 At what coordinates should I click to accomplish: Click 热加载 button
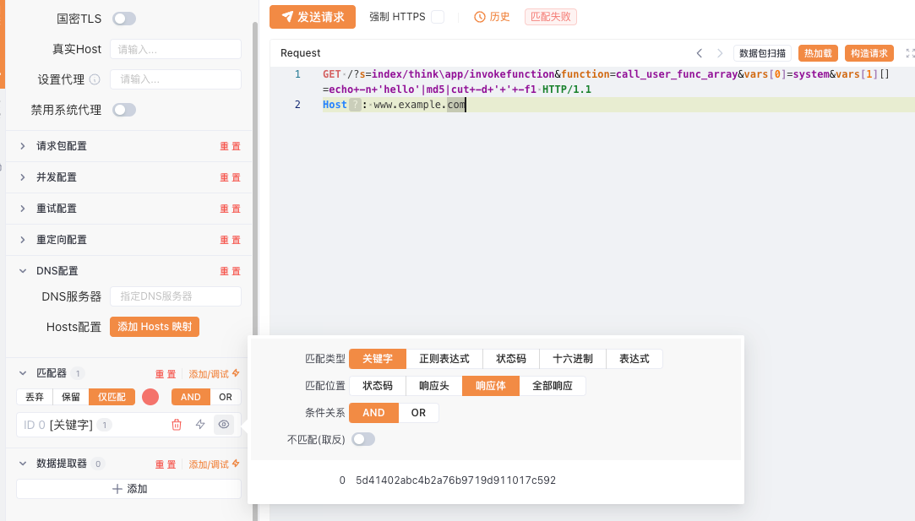click(x=818, y=53)
